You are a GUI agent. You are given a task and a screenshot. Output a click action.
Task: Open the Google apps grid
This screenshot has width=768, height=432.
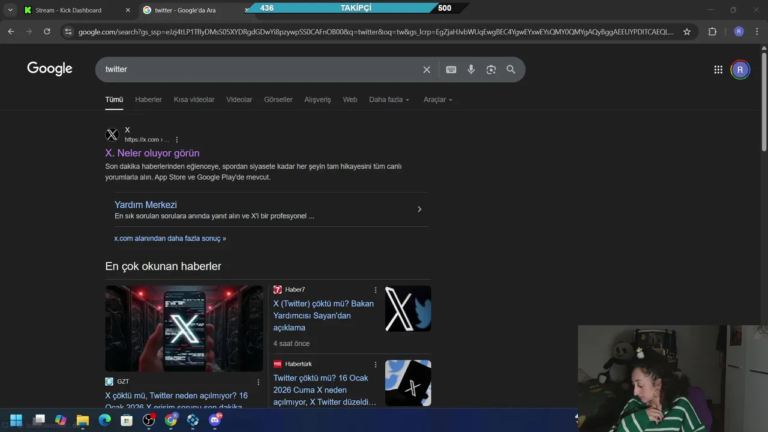pos(718,70)
